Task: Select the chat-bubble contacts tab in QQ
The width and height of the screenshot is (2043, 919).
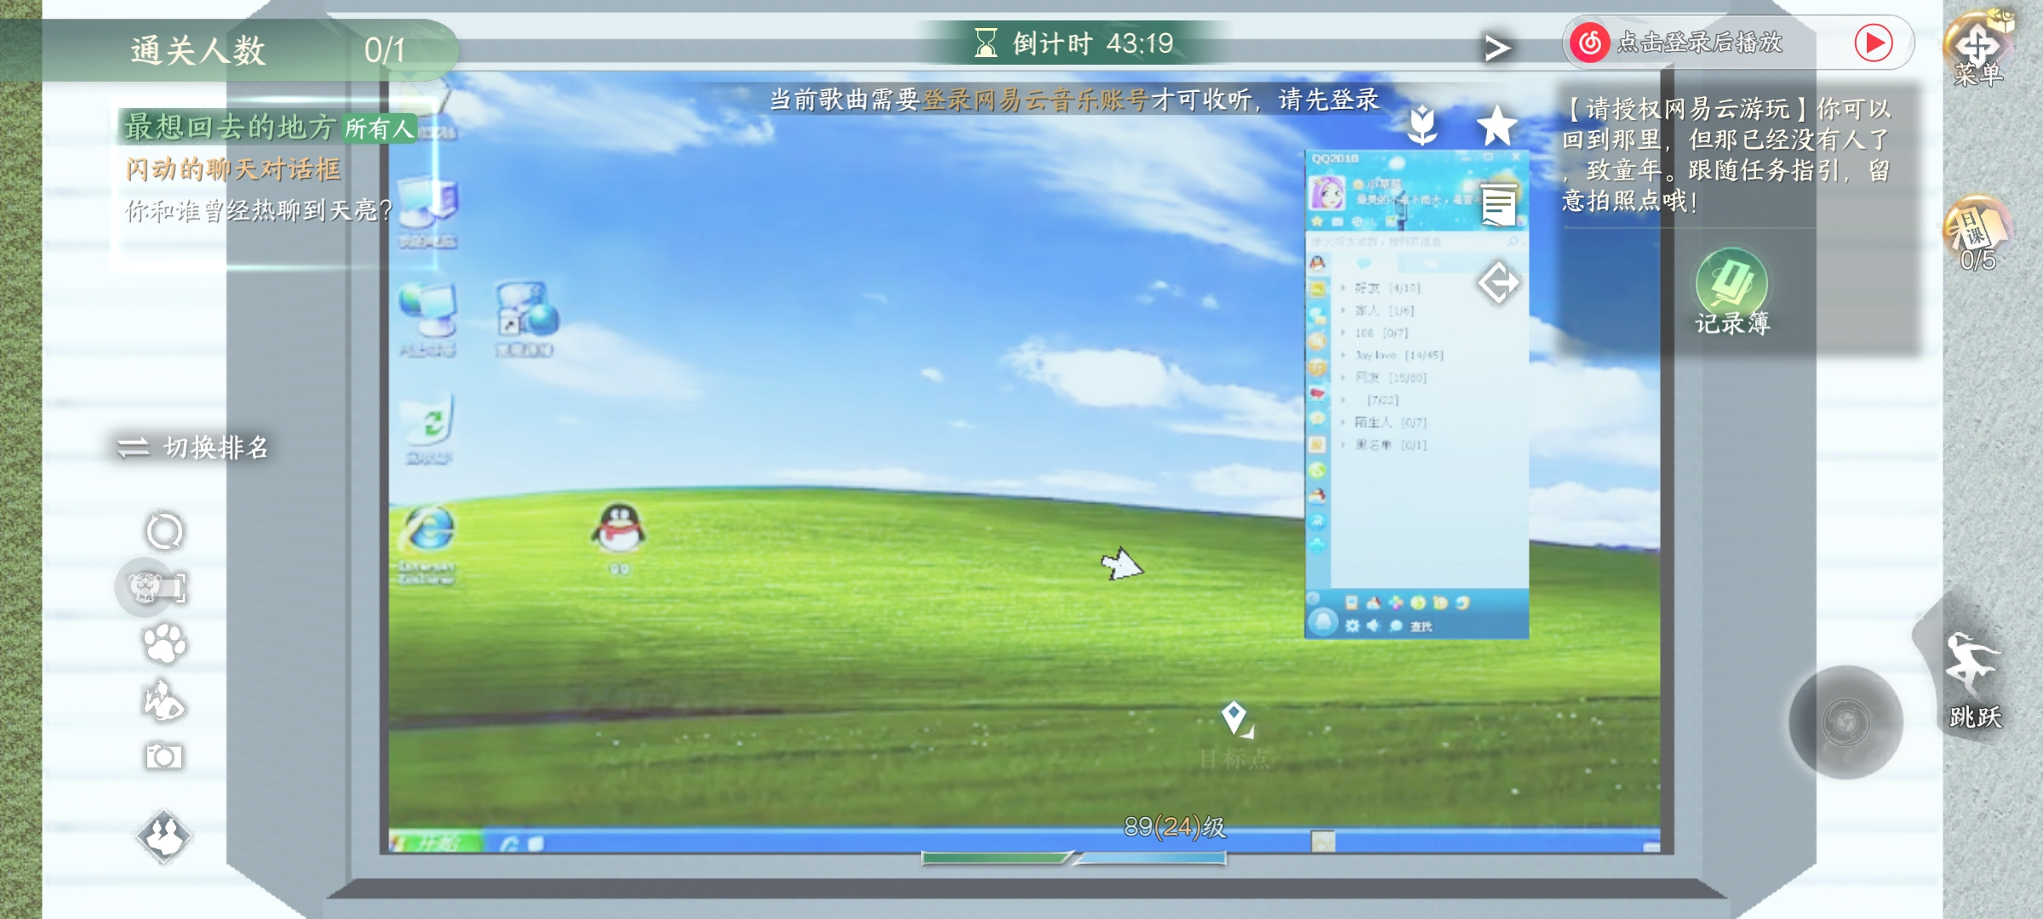Action: point(1363,265)
